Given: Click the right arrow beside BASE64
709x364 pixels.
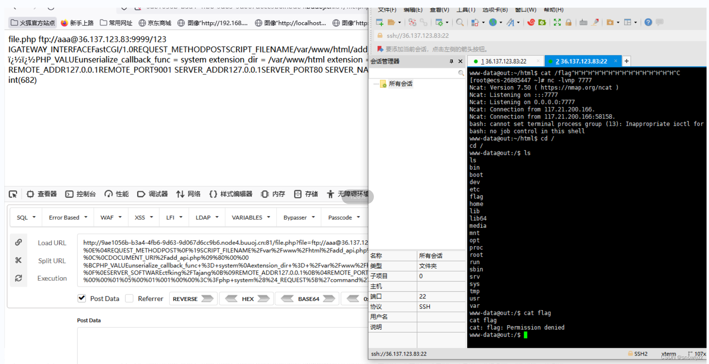Looking at the screenshot, I should (329, 299).
